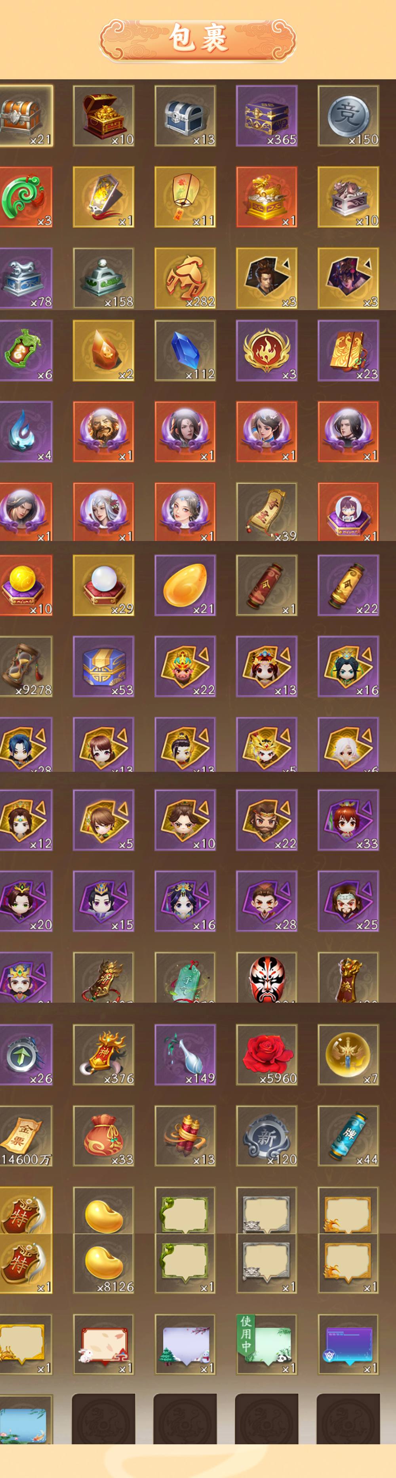The width and height of the screenshot is (396, 1478).
Task: Tap the 金票 ticket 14600万
Action: point(26,1136)
